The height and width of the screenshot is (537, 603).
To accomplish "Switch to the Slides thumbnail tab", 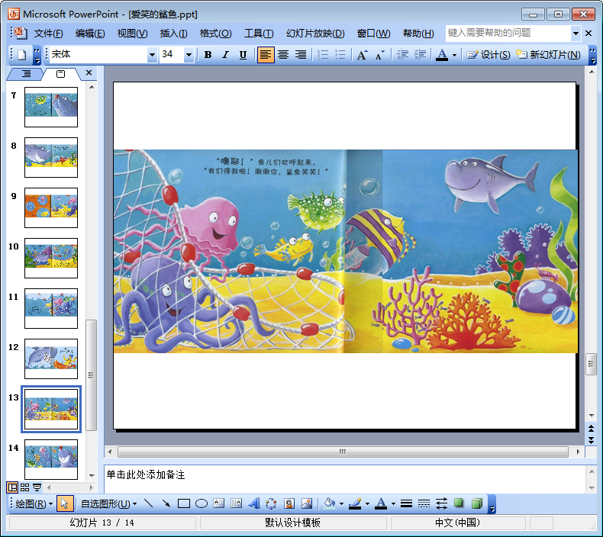I will tap(60, 74).
